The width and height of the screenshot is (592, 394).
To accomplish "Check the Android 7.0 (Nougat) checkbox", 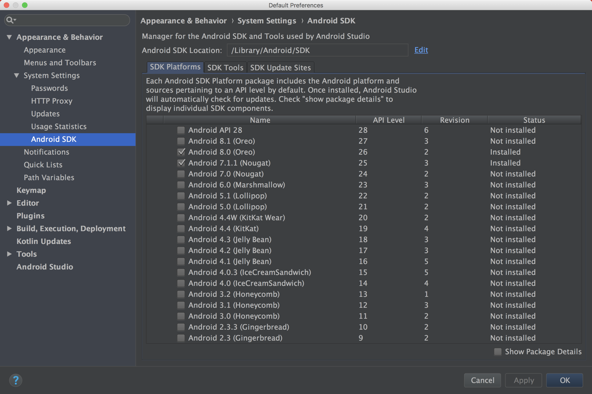I will tap(181, 174).
